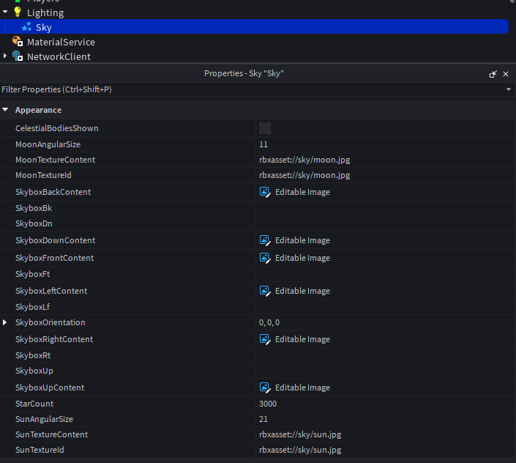
Task: Edit the MoonTextureContent value field
Action: tap(386, 160)
